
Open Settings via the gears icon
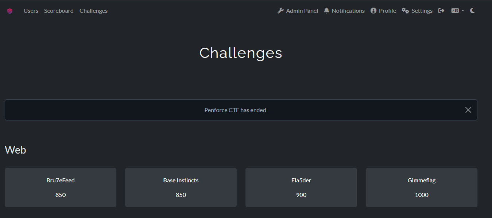click(405, 11)
